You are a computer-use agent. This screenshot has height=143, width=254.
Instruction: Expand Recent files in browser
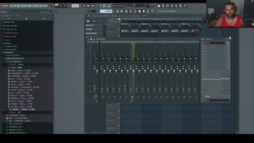pos(10,22)
